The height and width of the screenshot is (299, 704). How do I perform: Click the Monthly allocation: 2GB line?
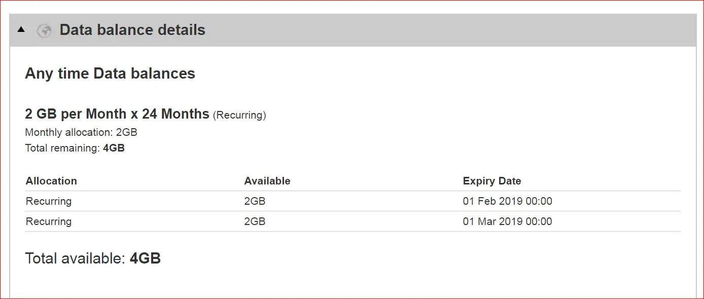tap(81, 132)
